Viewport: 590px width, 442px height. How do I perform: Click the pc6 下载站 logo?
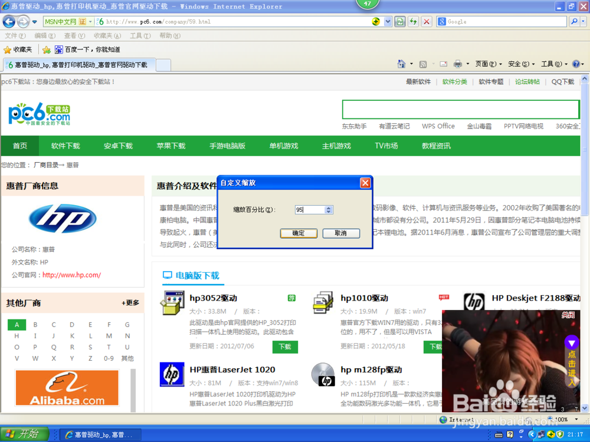coord(39,114)
